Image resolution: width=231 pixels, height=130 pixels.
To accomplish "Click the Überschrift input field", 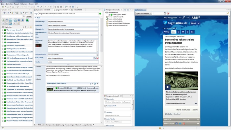I will (x=73, y=29).
